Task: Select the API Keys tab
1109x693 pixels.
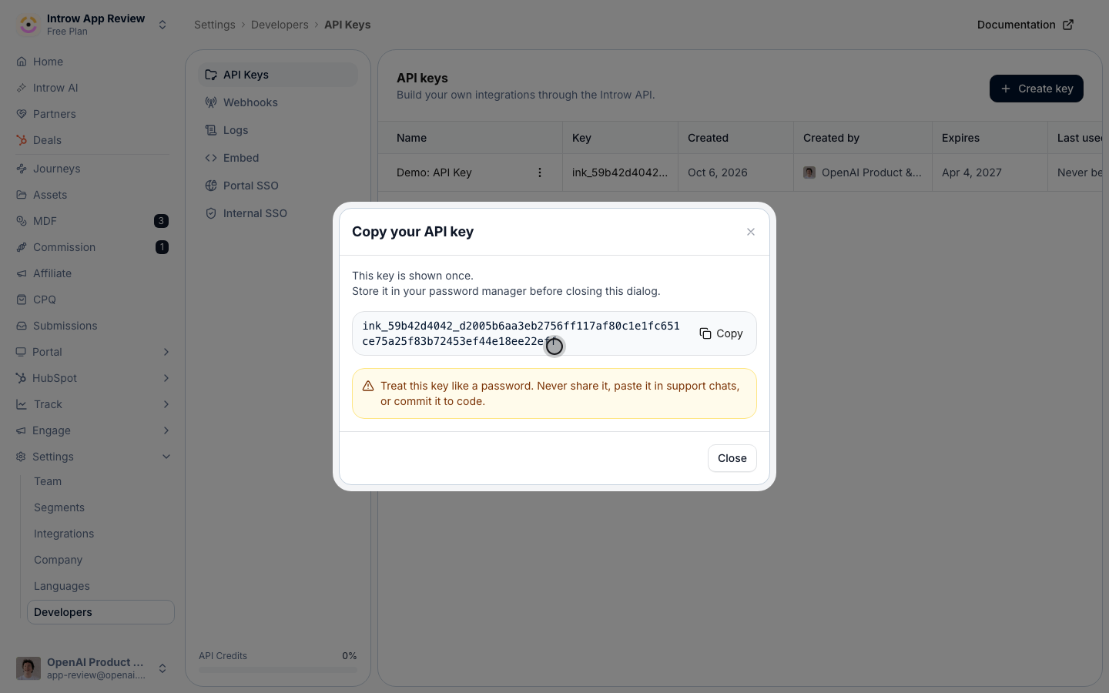Action: tap(278, 75)
